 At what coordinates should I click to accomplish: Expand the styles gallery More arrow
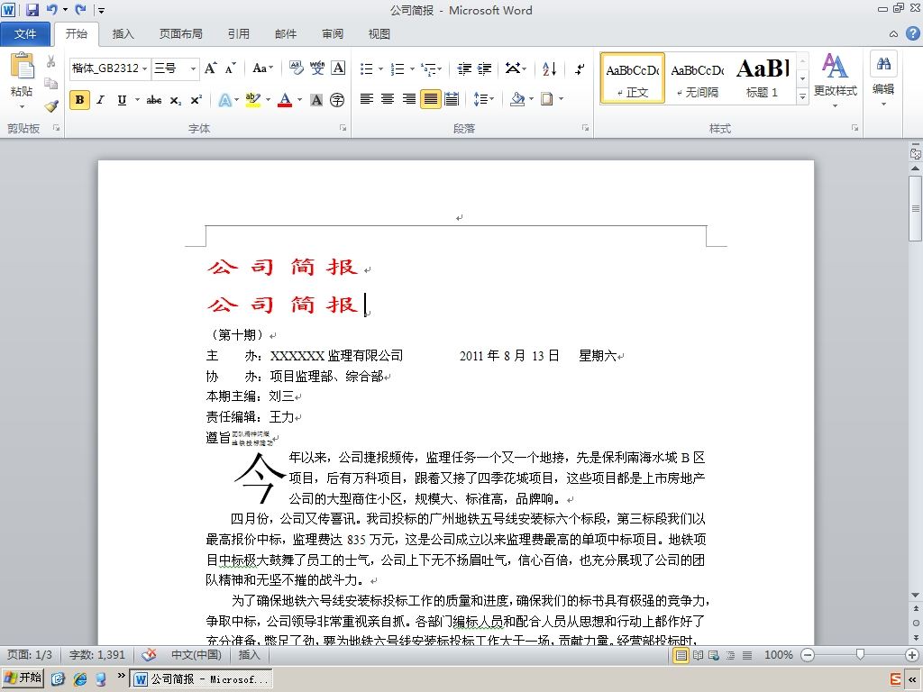(x=802, y=96)
